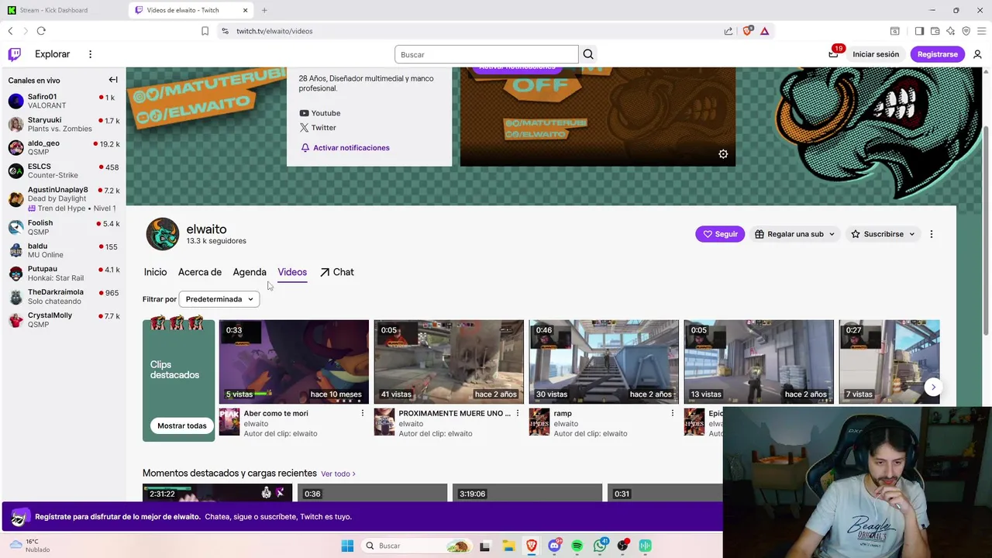Viewport: 992px width, 558px height.
Task: Enable Activar notificaciones for elwaito
Action: click(345, 147)
